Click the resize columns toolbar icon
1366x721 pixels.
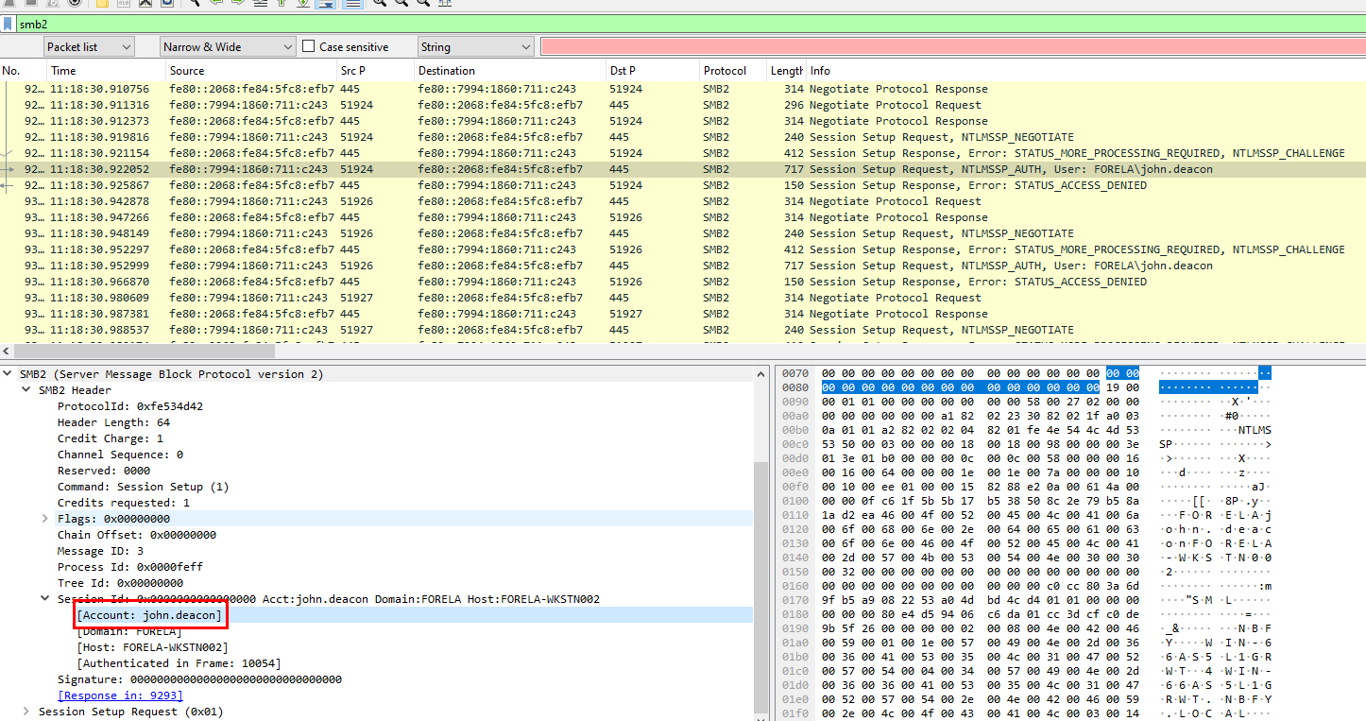coord(445,3)
